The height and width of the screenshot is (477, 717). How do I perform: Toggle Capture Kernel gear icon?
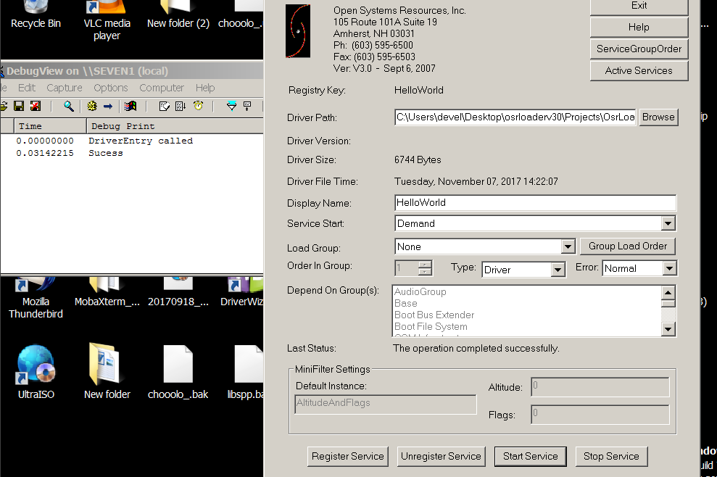coord(92,107)
